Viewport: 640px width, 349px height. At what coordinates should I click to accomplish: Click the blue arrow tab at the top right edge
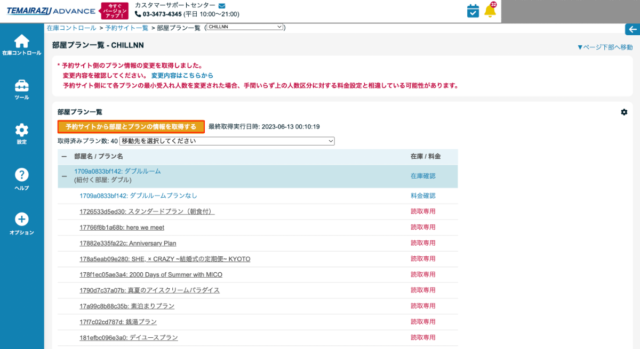(633, 30)
